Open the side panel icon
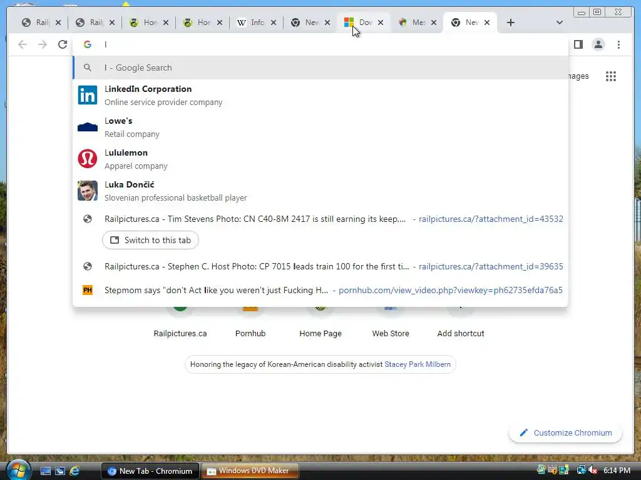The width and height of the screenshot is (641, 480). click(578, 44)
